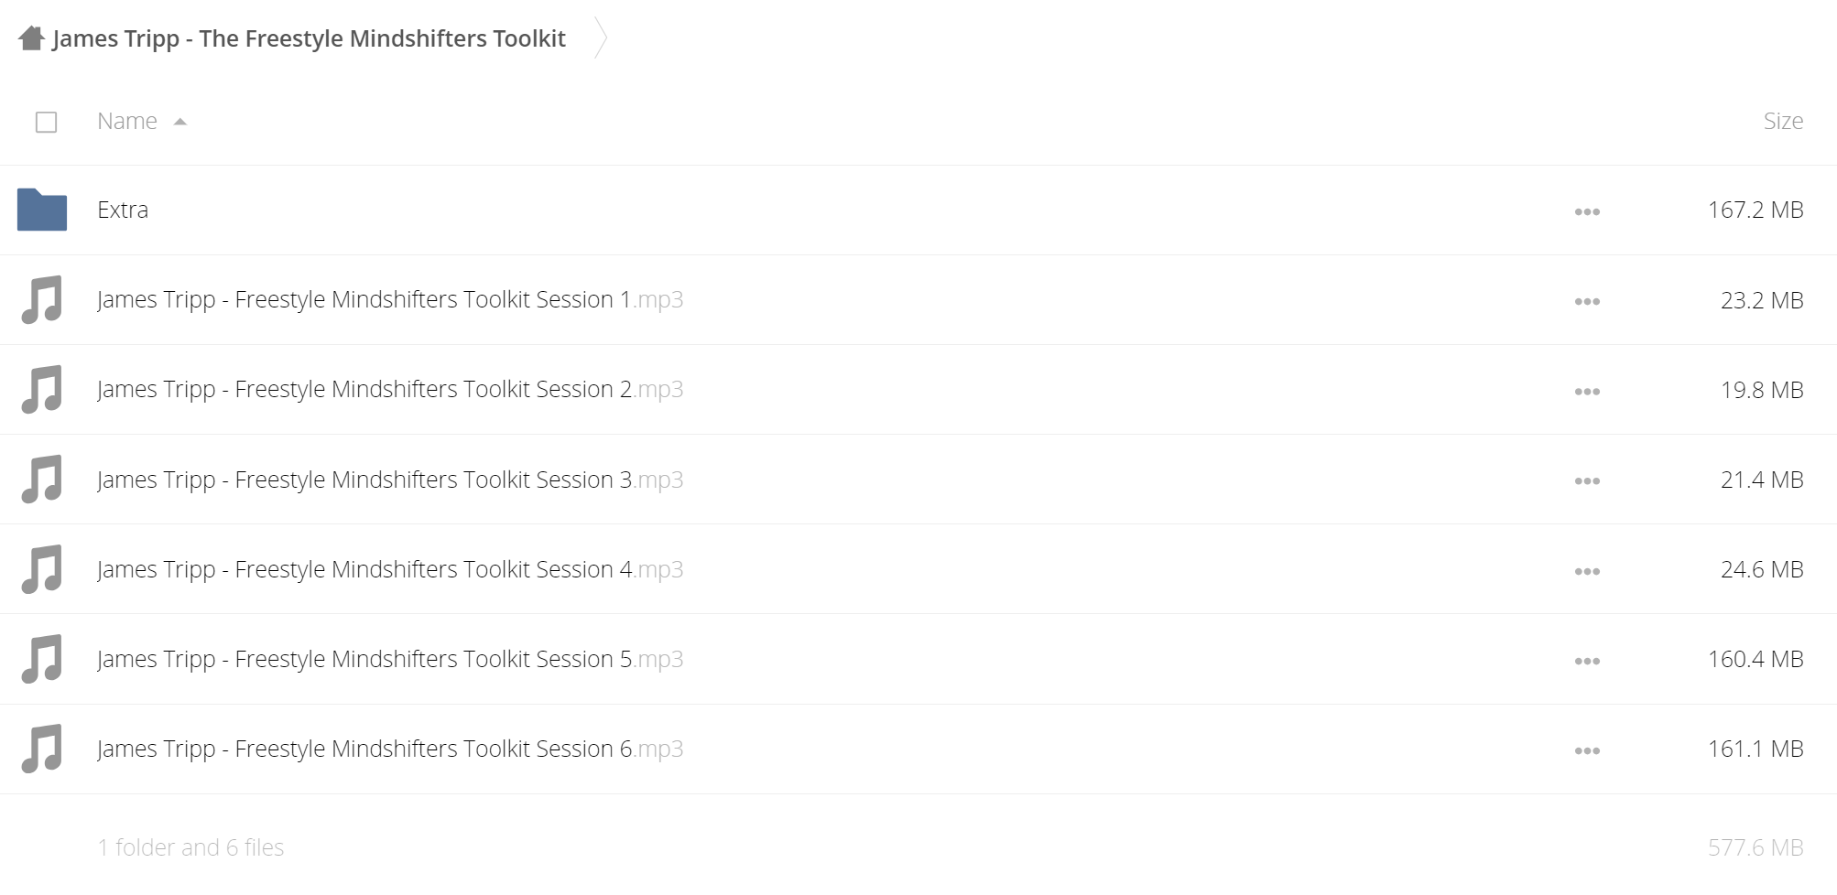Open more actions for Session 6 mp3
The image size is (1837, 895).
1587,750
